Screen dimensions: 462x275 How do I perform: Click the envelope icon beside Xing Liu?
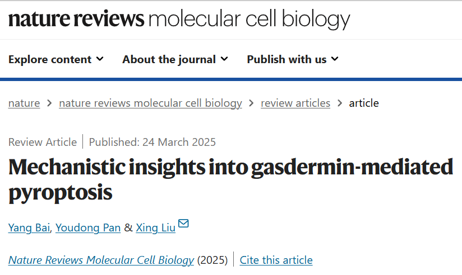click(x=183, y=224)
